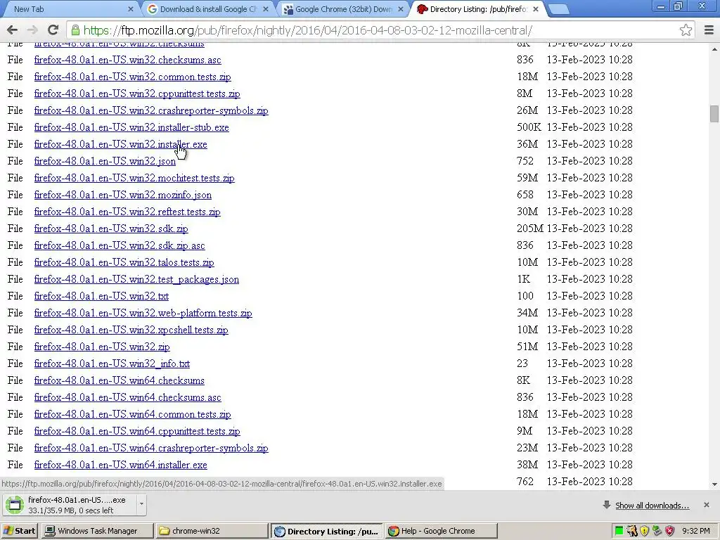Go back with the browser back arrow
The width and height of the screenshot is (720, 540).
[13, 30]
